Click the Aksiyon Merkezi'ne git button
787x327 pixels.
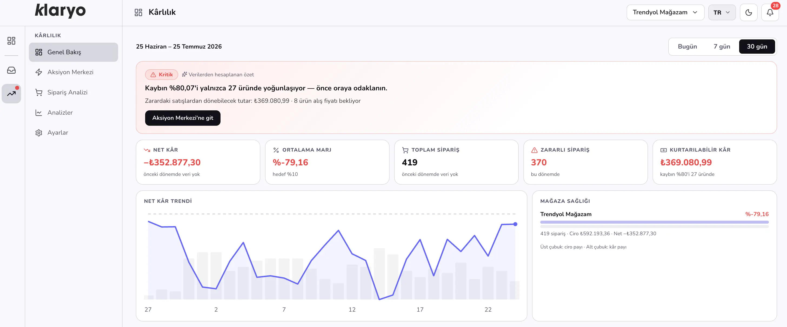click(183, 118)
